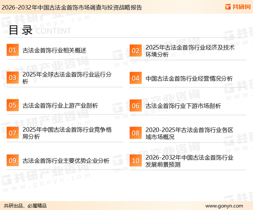
Task: Open 2026-2032年发展前景预测 chapter entry
Action: pos(189,161)
